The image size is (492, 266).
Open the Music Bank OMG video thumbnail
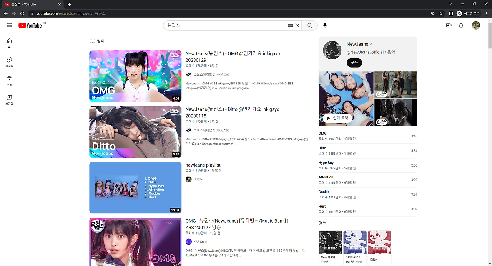tap(135, 242)
